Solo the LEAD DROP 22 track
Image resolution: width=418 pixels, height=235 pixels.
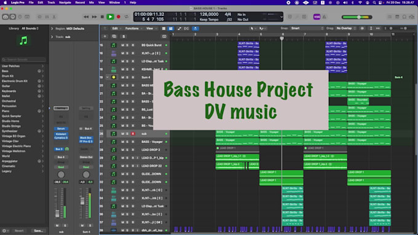pos(127,166)
